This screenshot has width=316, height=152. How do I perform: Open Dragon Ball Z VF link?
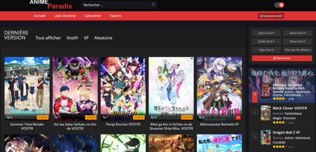287,133
